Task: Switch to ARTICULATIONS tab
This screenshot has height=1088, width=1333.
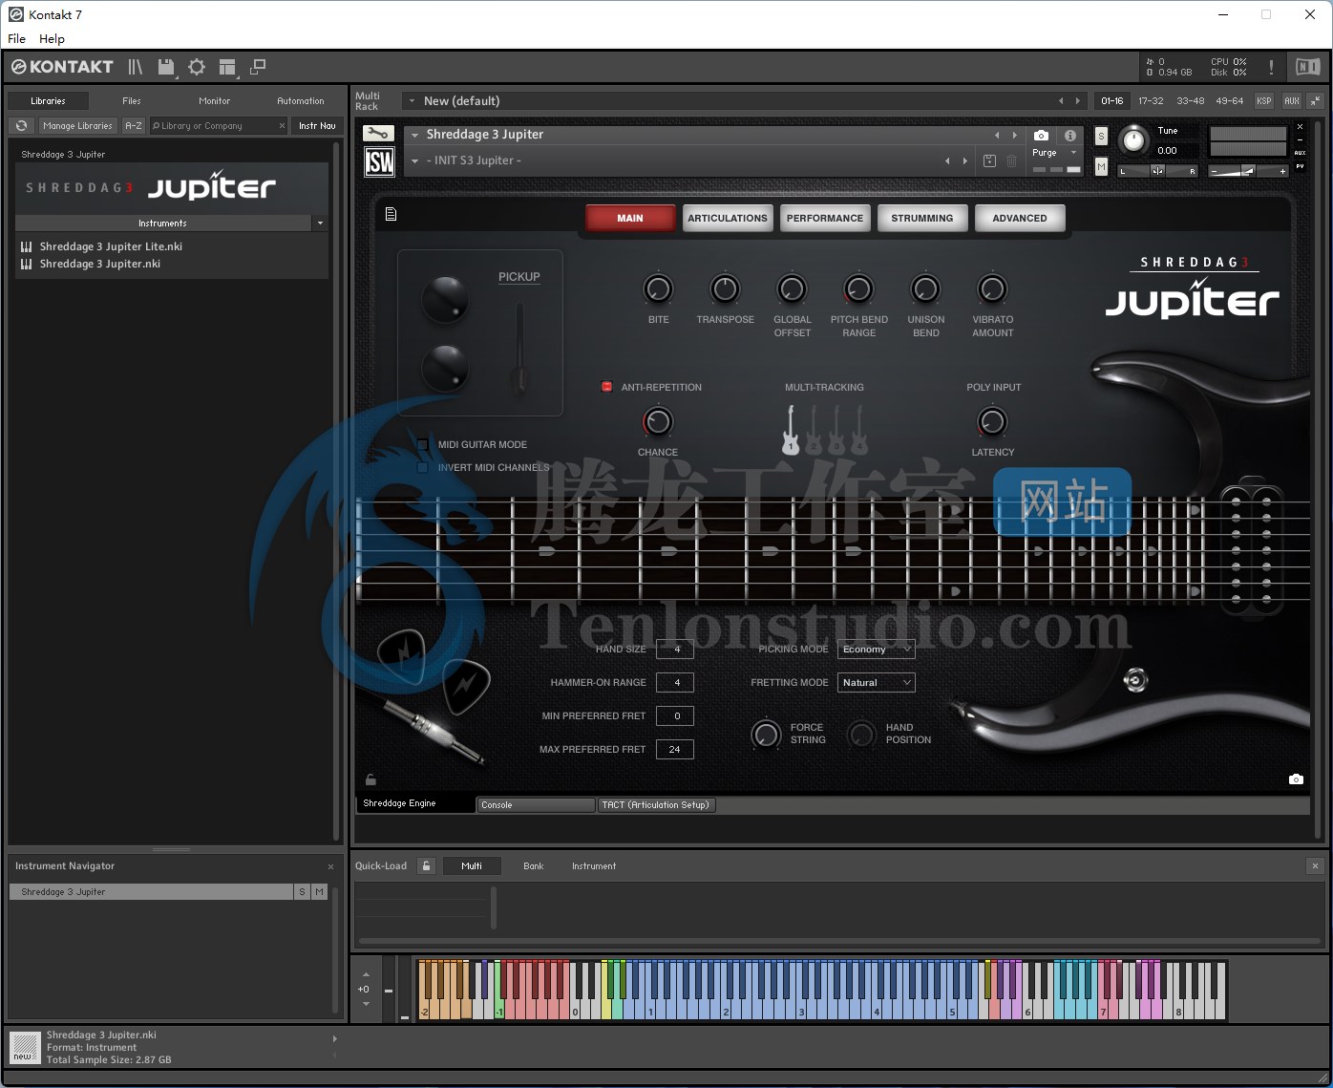Action: (x=728, y=218)
